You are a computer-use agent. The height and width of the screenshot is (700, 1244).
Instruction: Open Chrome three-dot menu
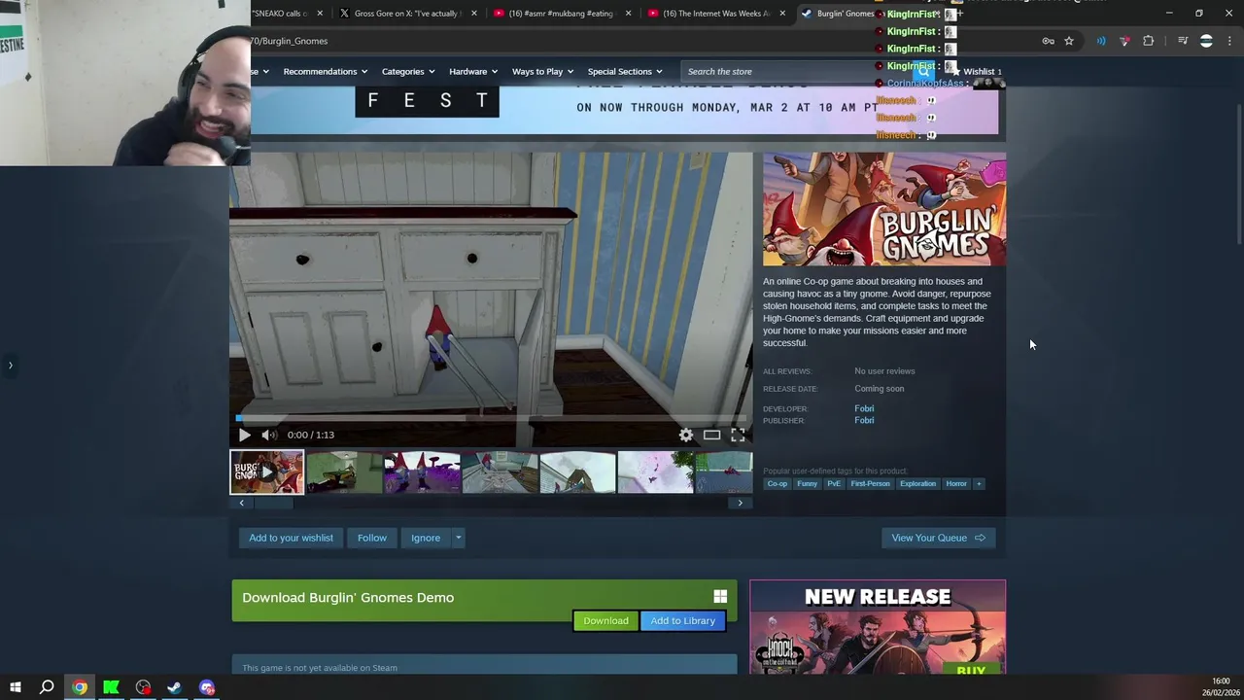(x=1229, y=41)
